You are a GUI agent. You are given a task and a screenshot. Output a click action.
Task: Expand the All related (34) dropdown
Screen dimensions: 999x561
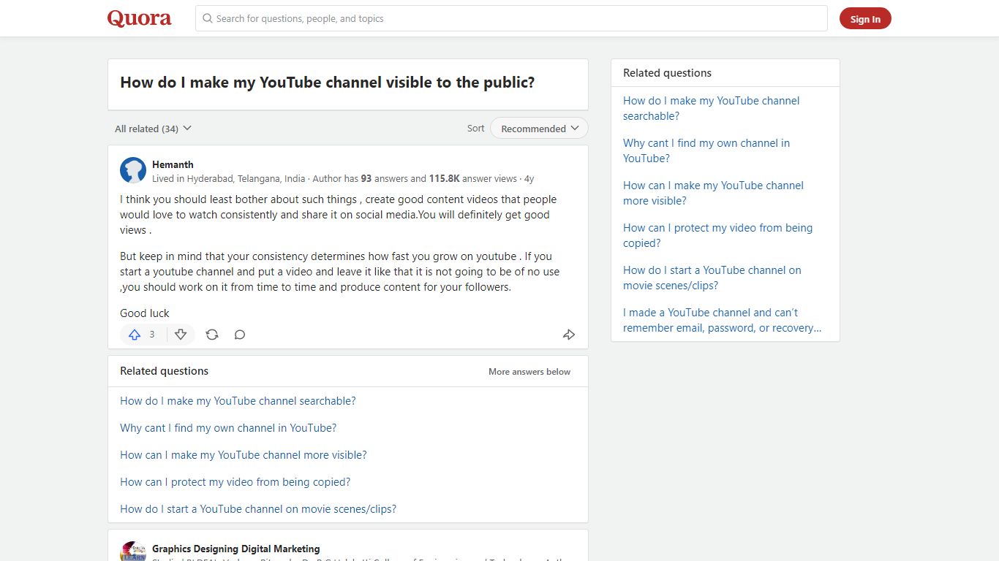click(153, 129)
